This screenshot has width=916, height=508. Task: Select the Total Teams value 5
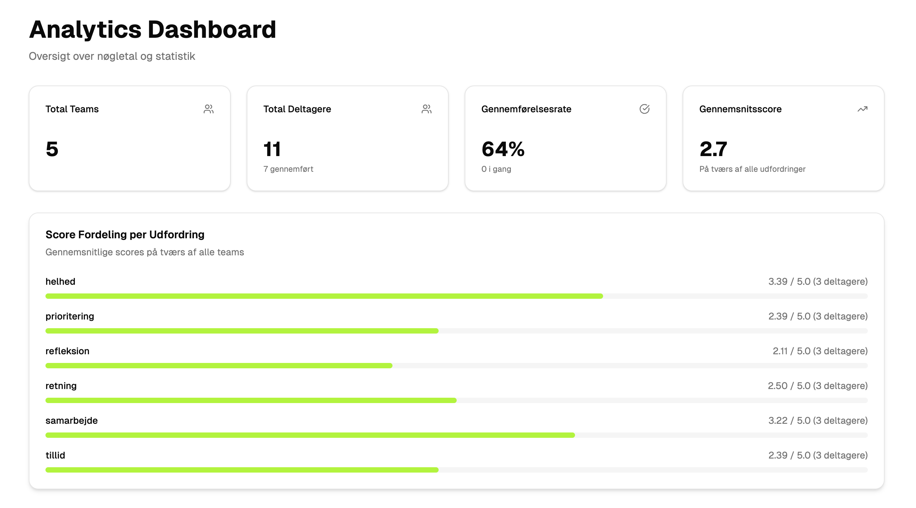pyautogui.click(x=52, y=149)
